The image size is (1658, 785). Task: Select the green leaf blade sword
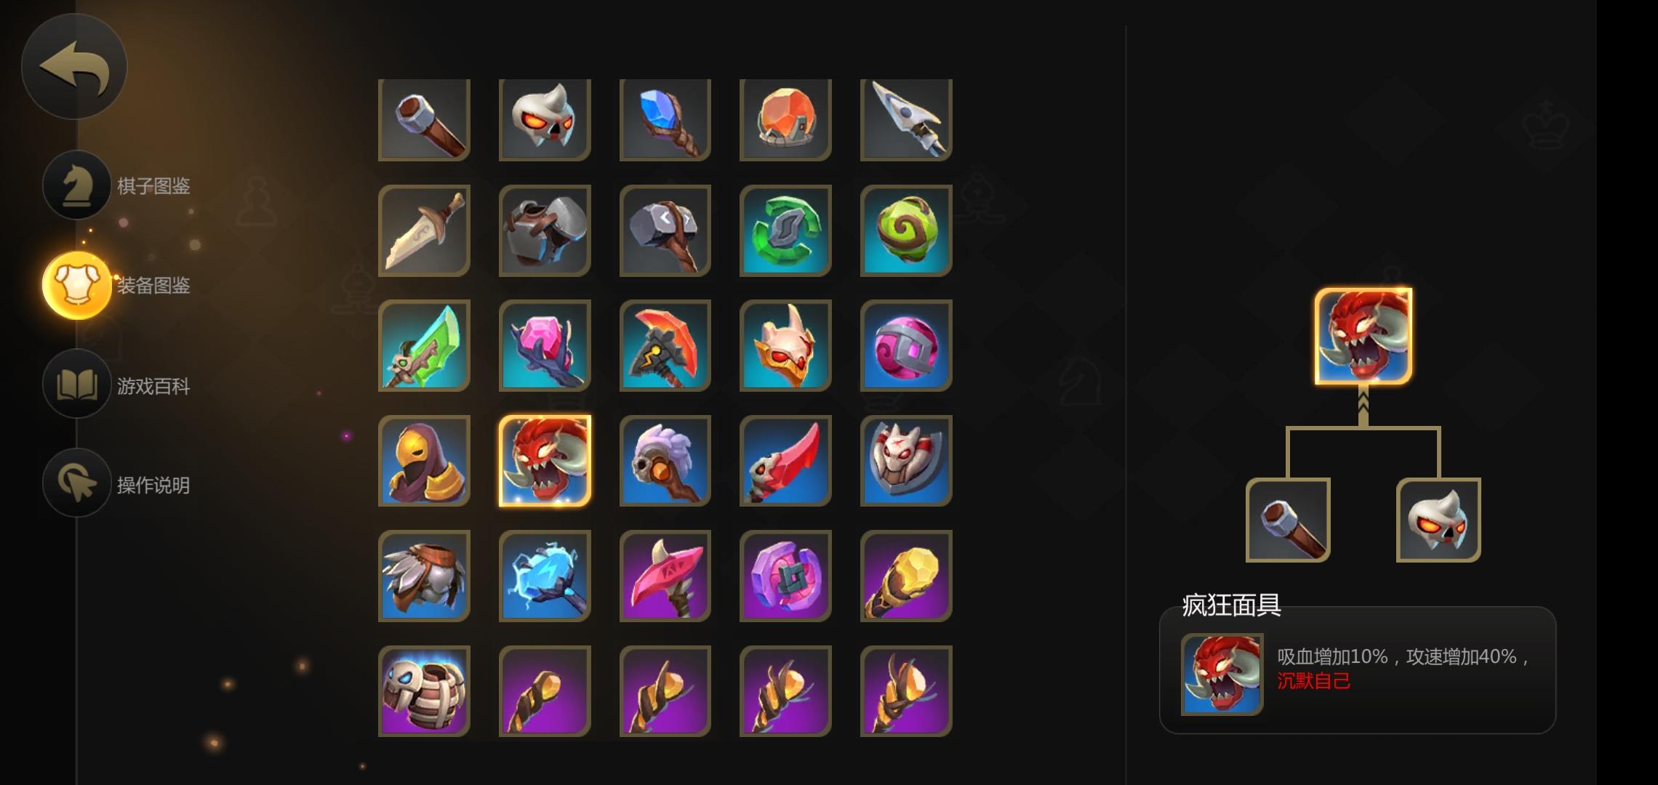[x=424, y=345]
